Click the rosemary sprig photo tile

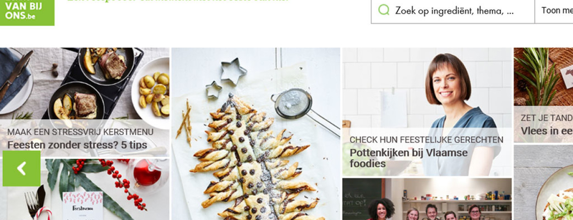[x=543, y=77]
